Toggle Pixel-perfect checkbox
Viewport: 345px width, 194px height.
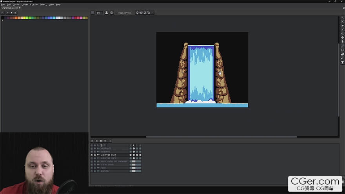coord(124,13)
